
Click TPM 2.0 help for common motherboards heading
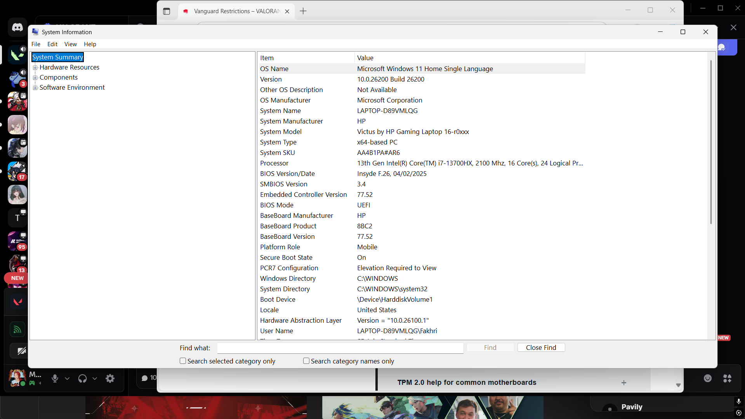467,382
